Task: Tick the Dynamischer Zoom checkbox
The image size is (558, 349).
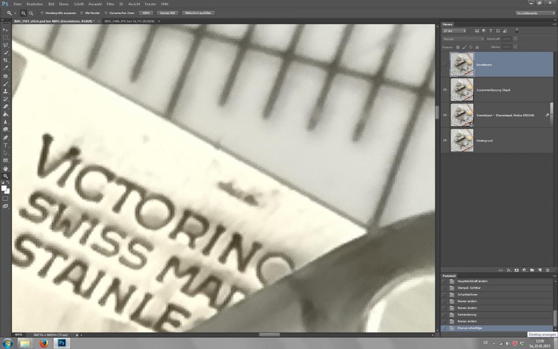Action: click(106, 13)
